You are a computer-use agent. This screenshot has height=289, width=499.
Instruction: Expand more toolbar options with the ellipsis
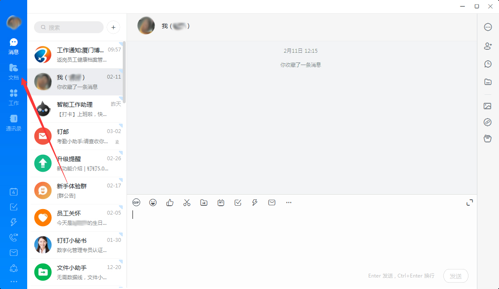[289, 202]
